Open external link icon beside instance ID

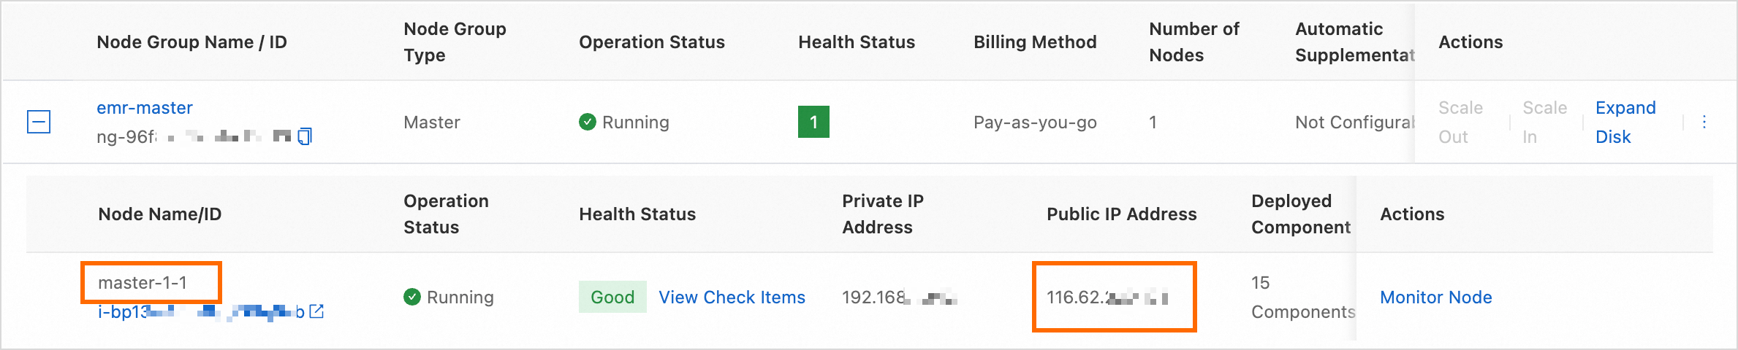[316, 311]
